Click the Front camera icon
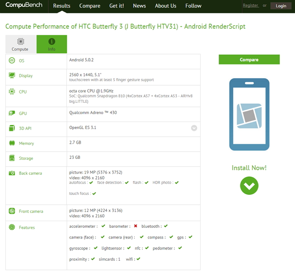 [12, 211]
